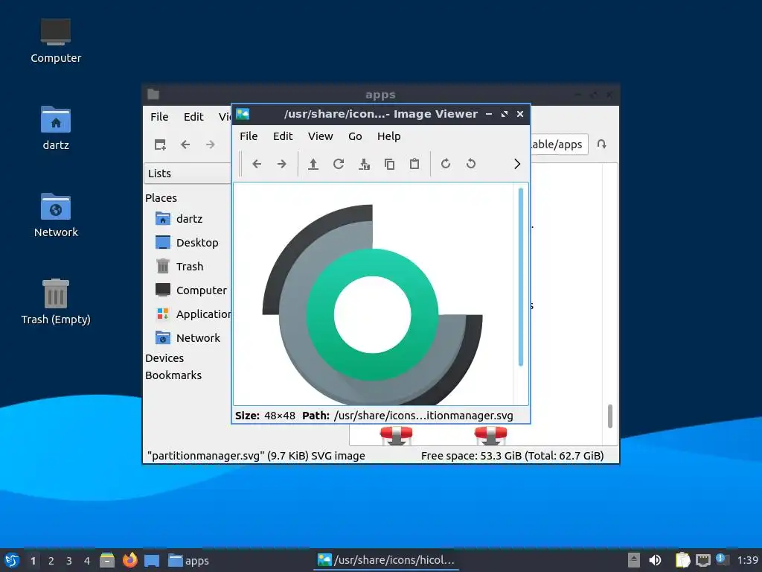Select Network in the Places sidebar
This screenshot has height=572, width=762.
(189, 338)
